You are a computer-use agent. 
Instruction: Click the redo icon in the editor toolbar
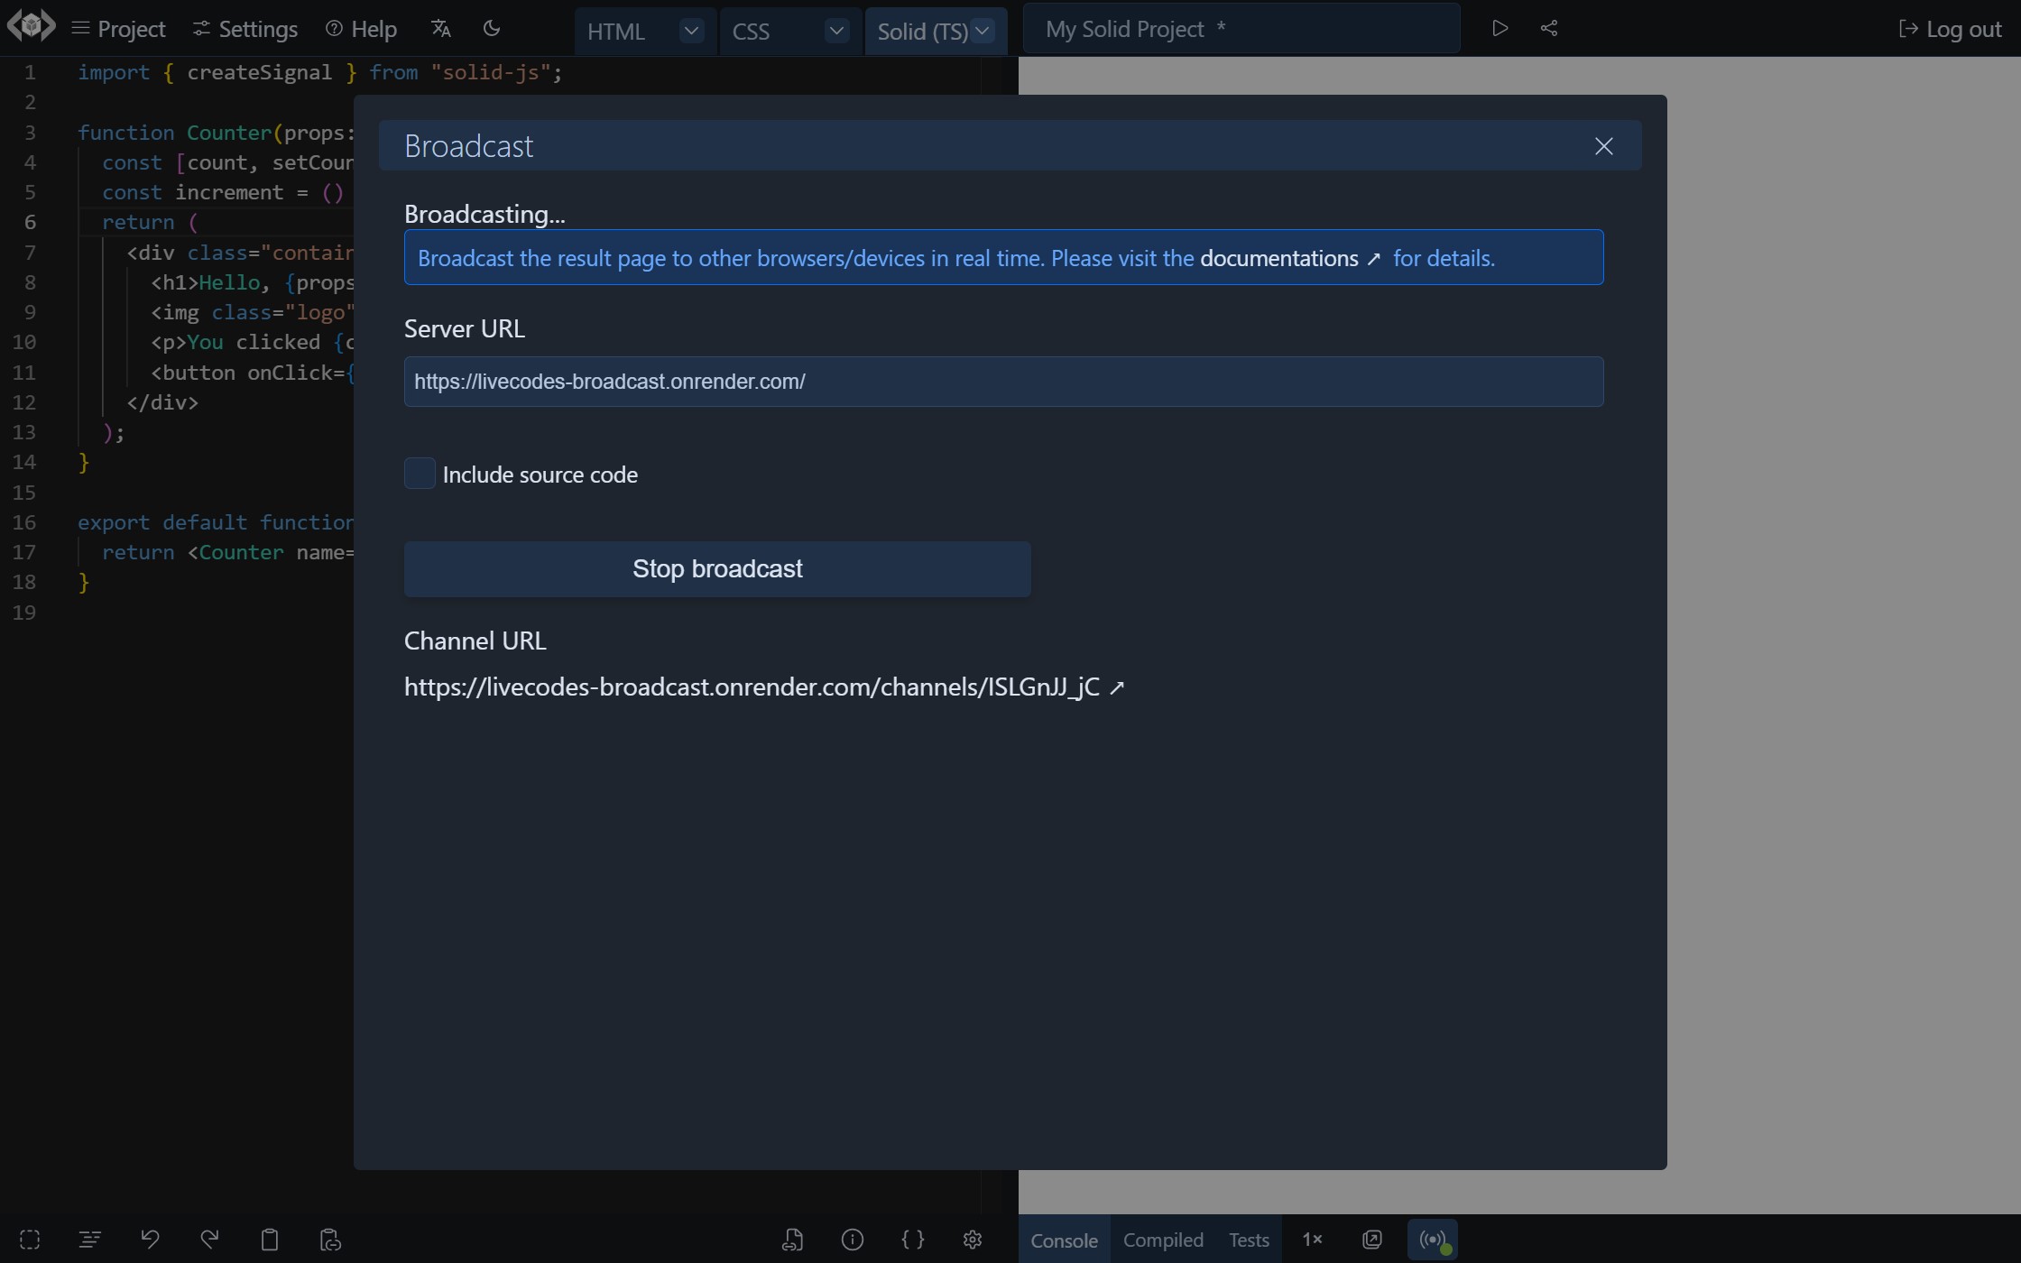pos(209,1240)
